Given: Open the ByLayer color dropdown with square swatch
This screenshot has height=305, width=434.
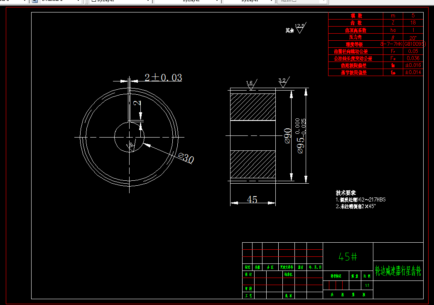Looking at the screenshot, I should click(x=120, y=1).
